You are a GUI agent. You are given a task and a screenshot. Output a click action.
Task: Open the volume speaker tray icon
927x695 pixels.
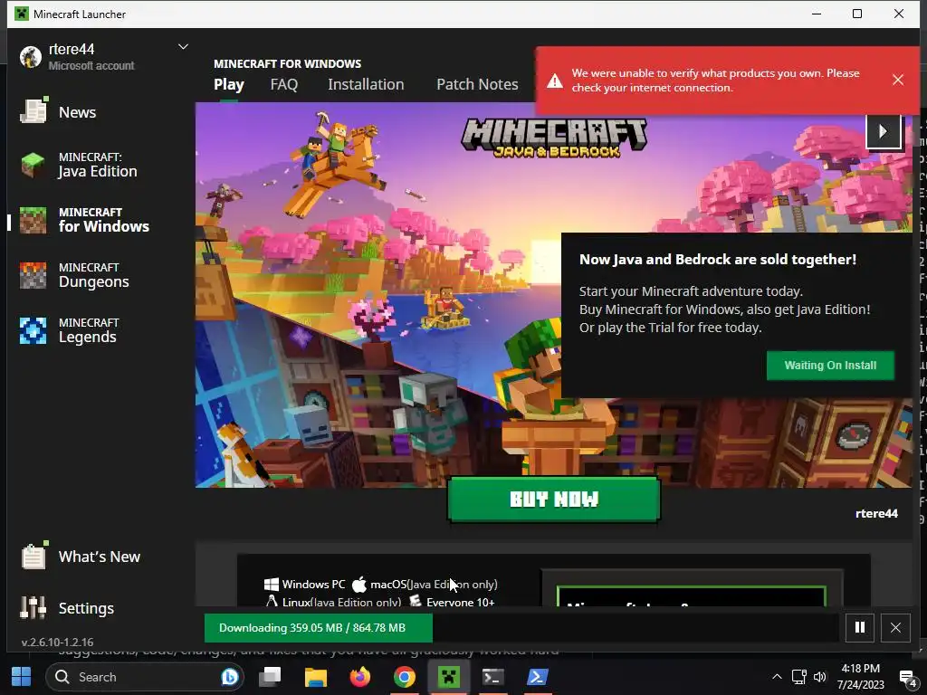tap(819, 677)
